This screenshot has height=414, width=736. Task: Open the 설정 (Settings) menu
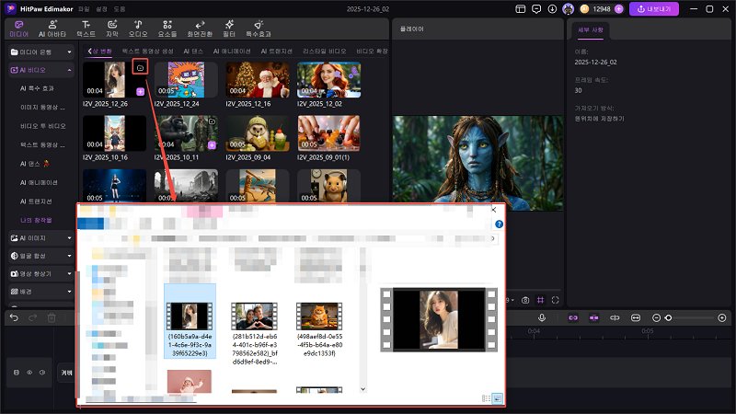coord(101,8)
